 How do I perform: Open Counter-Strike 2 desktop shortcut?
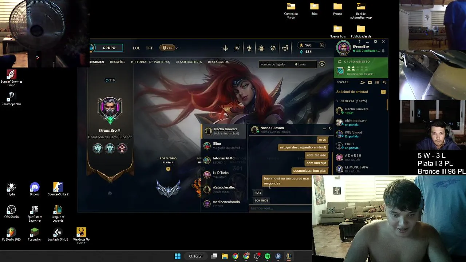click(x=58, y=190)
